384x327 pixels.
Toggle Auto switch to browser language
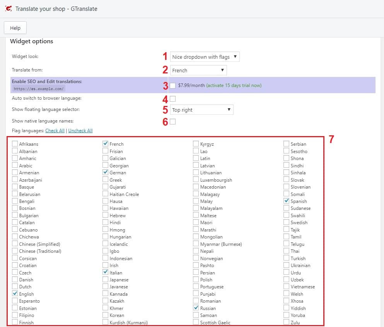click(x=172, y=99)
